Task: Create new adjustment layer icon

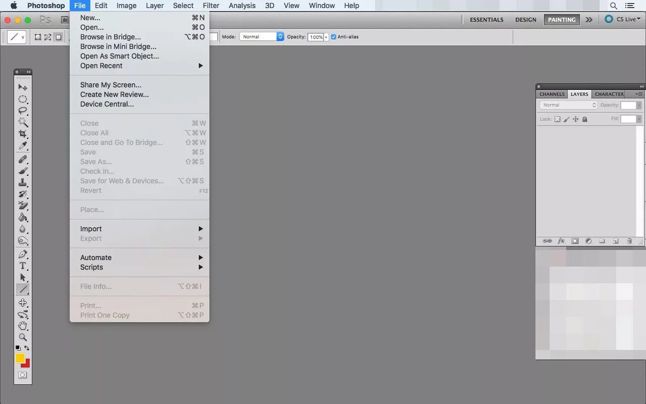Action: click(x=588, y=241)
